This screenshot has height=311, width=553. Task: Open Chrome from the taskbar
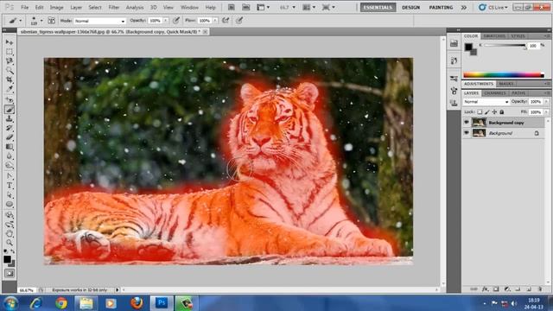pos(61,303)
